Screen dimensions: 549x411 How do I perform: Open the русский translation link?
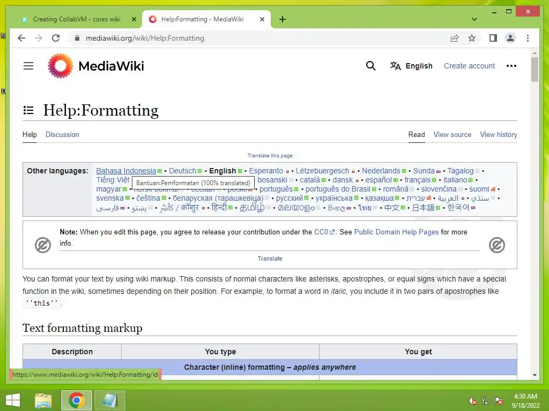coord(289,198)
